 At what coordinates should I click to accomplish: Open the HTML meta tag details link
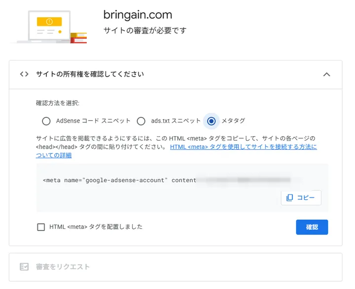[176, 151]
